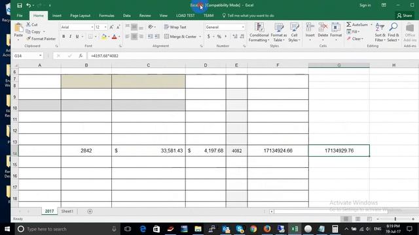Open Conditional Formatting menu

pos(259,32)
